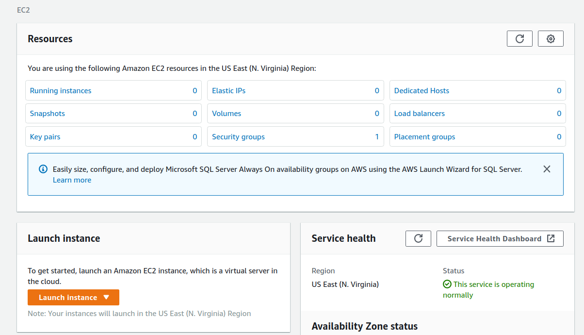Refresh the Service health status
This screenshot has height=335, width=584.
point(418,238)
